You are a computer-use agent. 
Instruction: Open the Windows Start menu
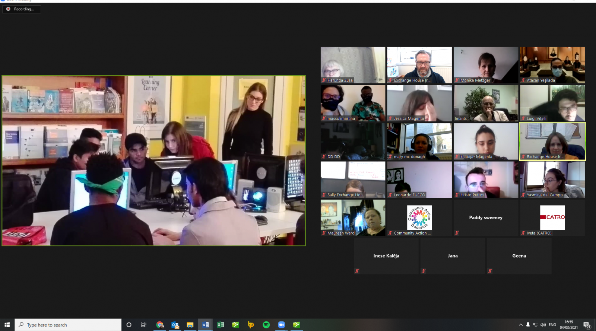[7, 325]
